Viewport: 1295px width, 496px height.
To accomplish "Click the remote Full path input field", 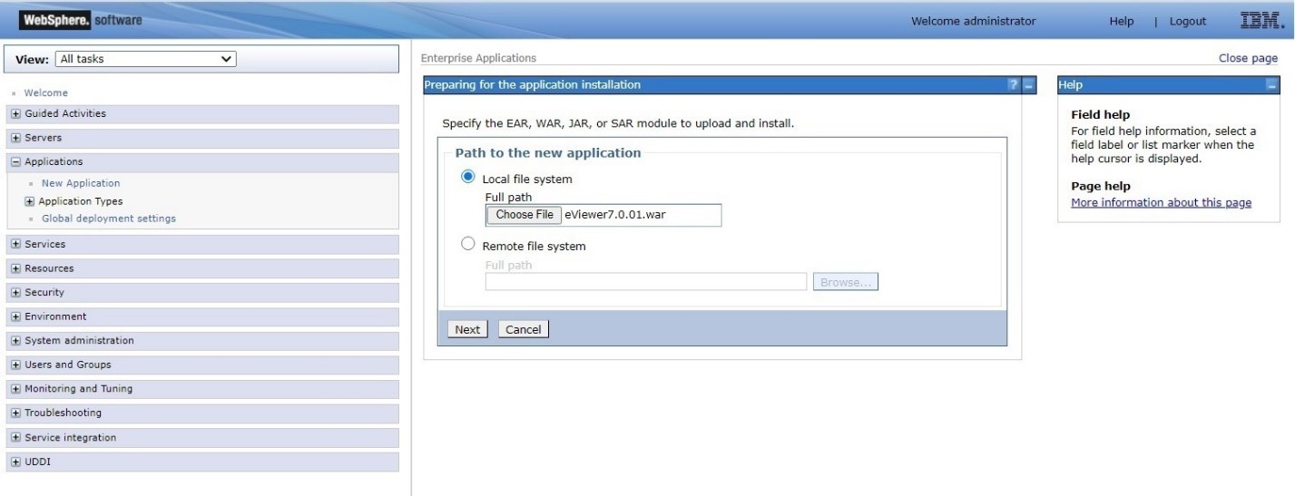I will point(646,282).
